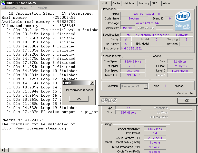Image resolution: width=198 pixels, height=153 pixels.
Task: Click the L1 Data value 32 KBytes
Action: (180, 62)
